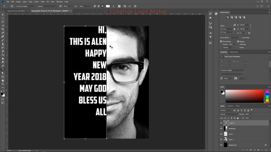Add a layer mask from Layers footer
271x152 pixels.
click(251, 150)
